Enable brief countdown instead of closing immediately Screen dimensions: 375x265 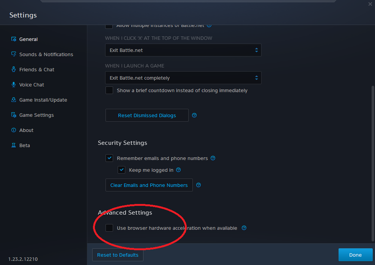pos(109,90)
